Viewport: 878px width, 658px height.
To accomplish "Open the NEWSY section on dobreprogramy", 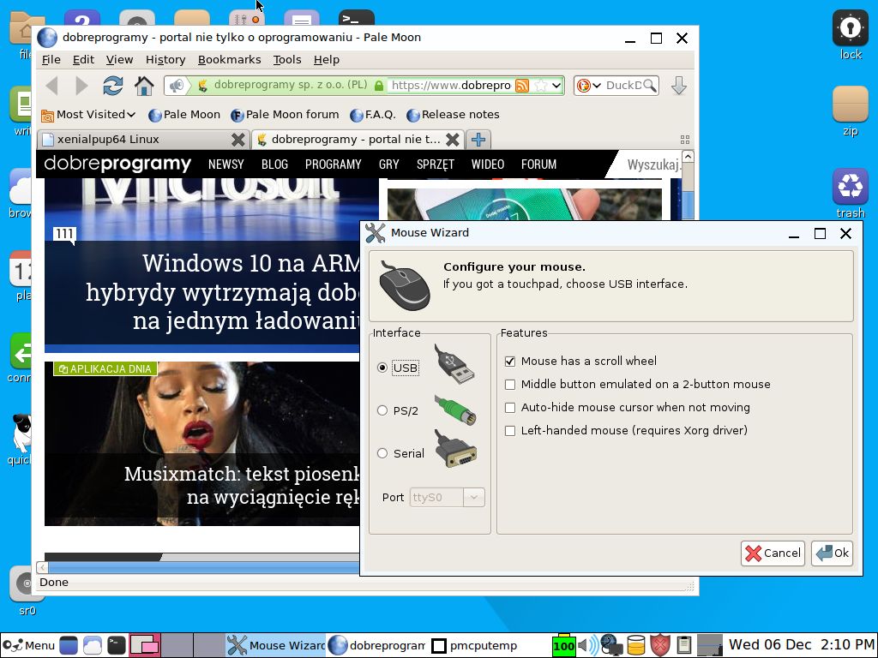I will (226, 164).
